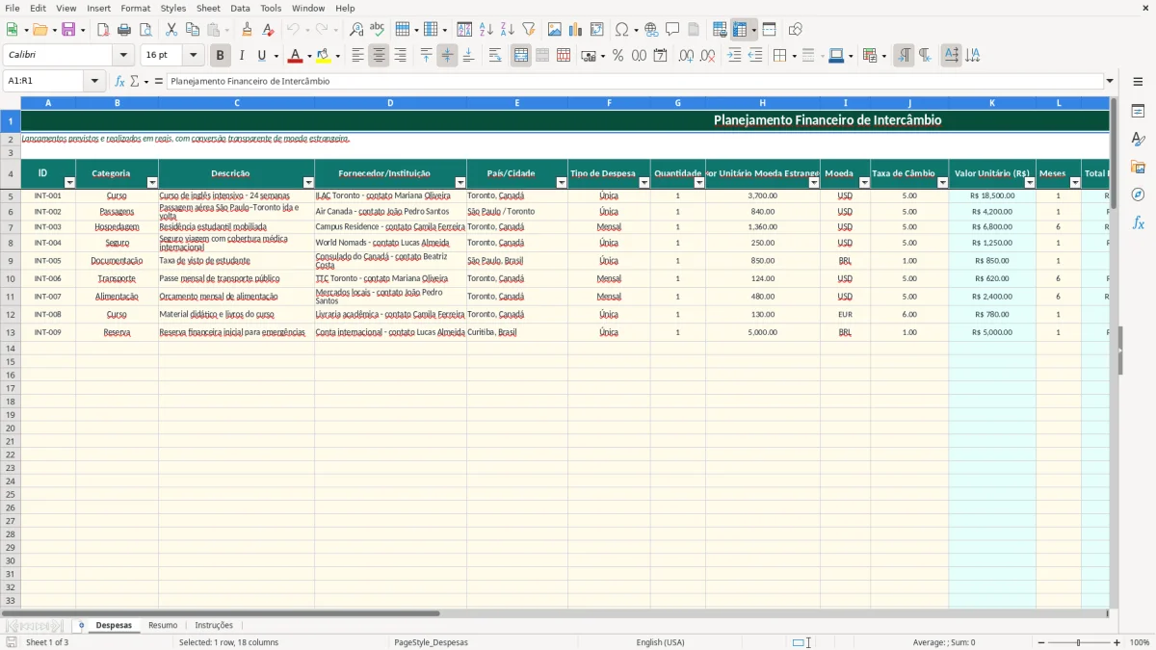Viewport: 1156px width, 650px height.
Task: Open the Function Wizard next to the formula bar
Action: (x=120, y=81)
